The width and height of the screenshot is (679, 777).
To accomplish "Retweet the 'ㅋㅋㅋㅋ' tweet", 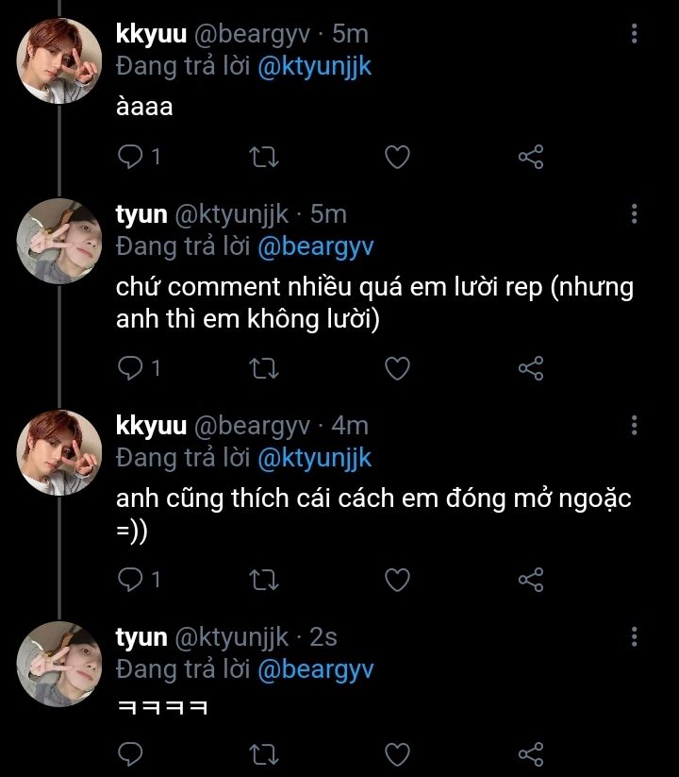I will (263, 753).
